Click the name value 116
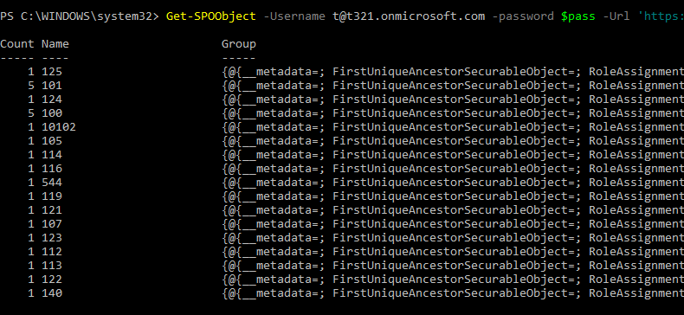 [52, 169]
